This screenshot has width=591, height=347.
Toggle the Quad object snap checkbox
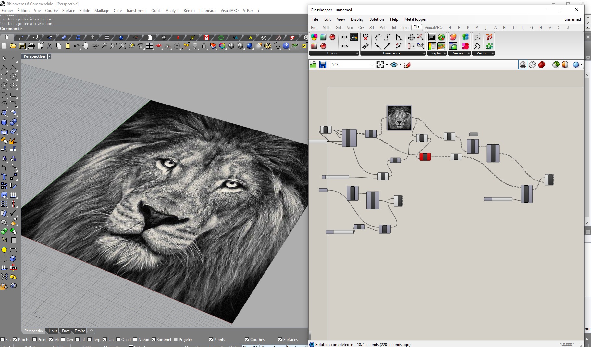coord(118,340)
